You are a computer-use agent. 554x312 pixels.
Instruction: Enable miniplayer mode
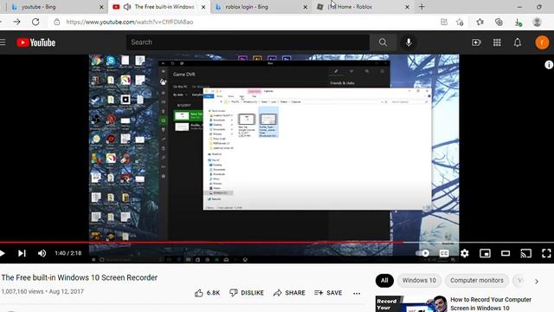point(485,253)
